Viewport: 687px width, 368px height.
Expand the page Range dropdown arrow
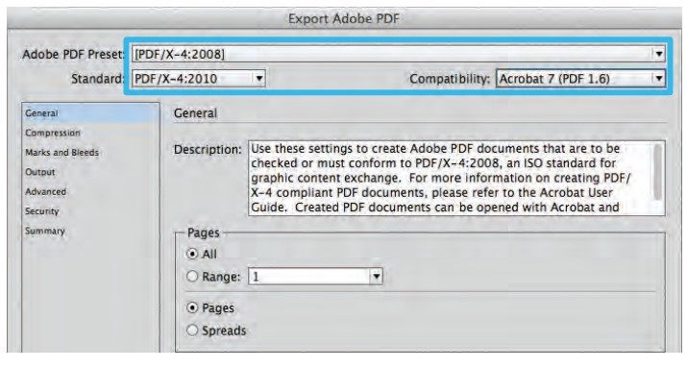click(x=376, y=277)
